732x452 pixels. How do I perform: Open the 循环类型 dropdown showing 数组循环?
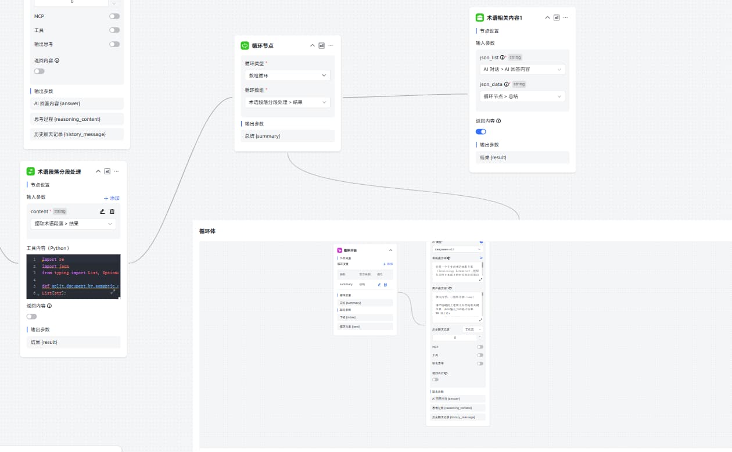tap(288, 76)
